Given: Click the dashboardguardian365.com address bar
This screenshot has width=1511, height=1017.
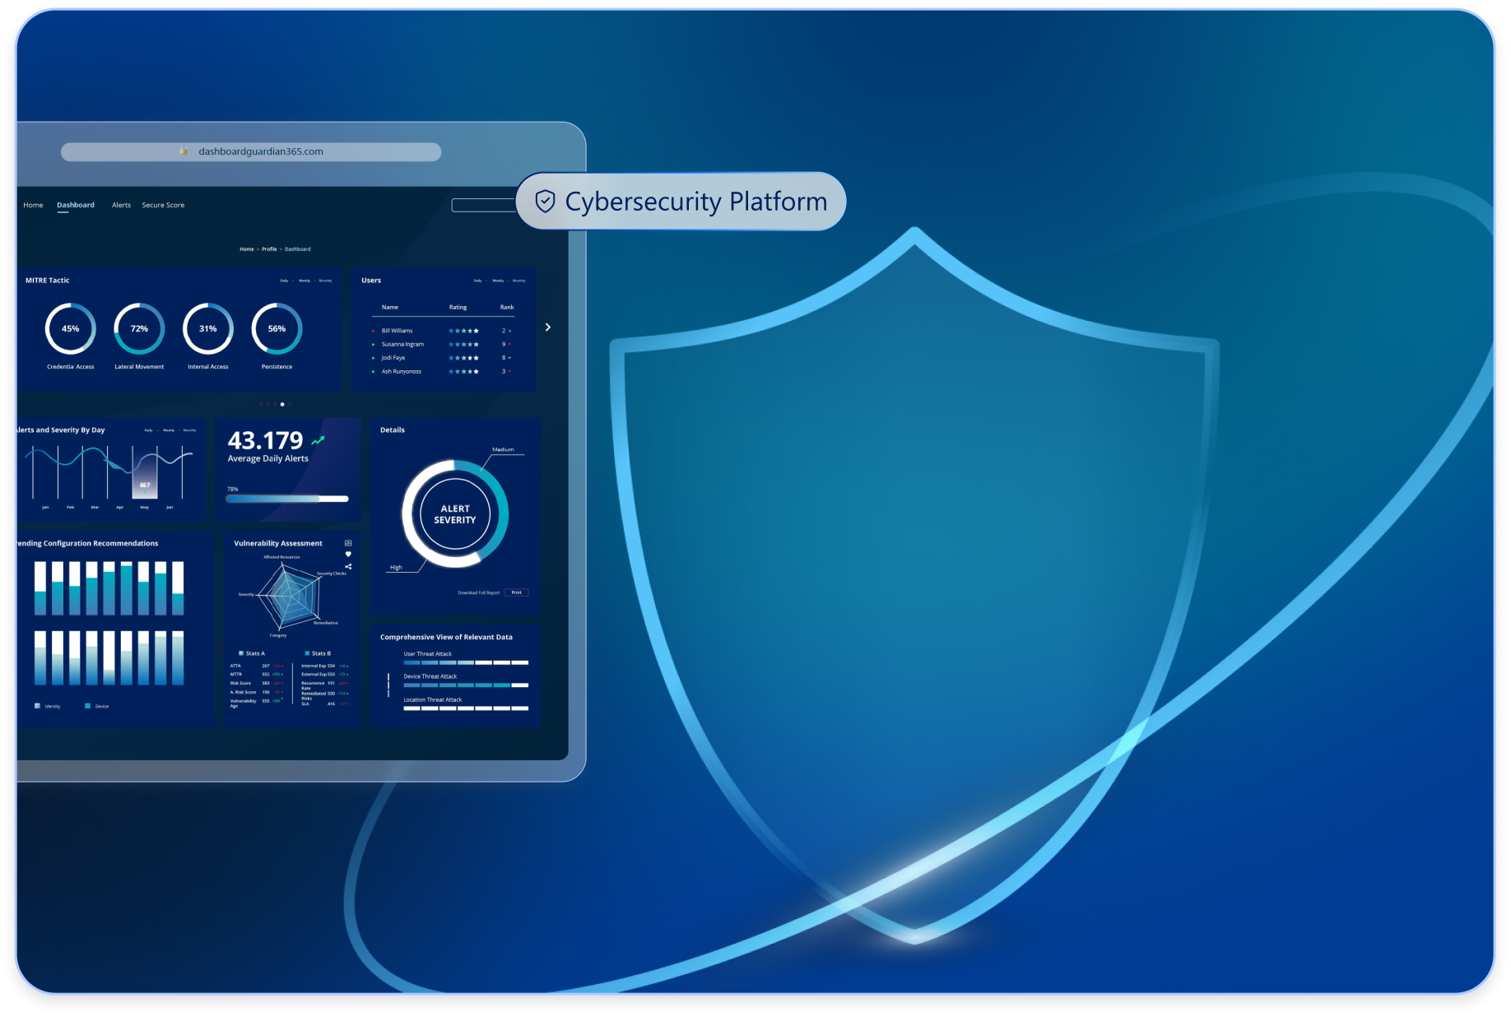Looking at the screenshot, I should [x=251, y=151].
